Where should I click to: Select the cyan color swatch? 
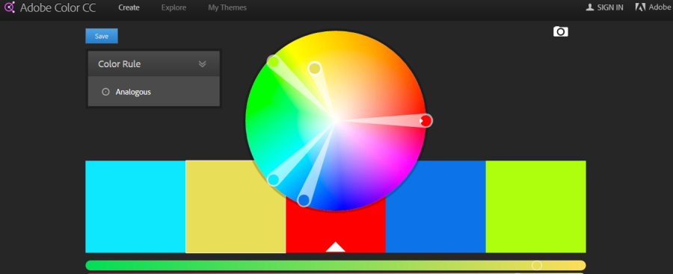click(135, 207)
